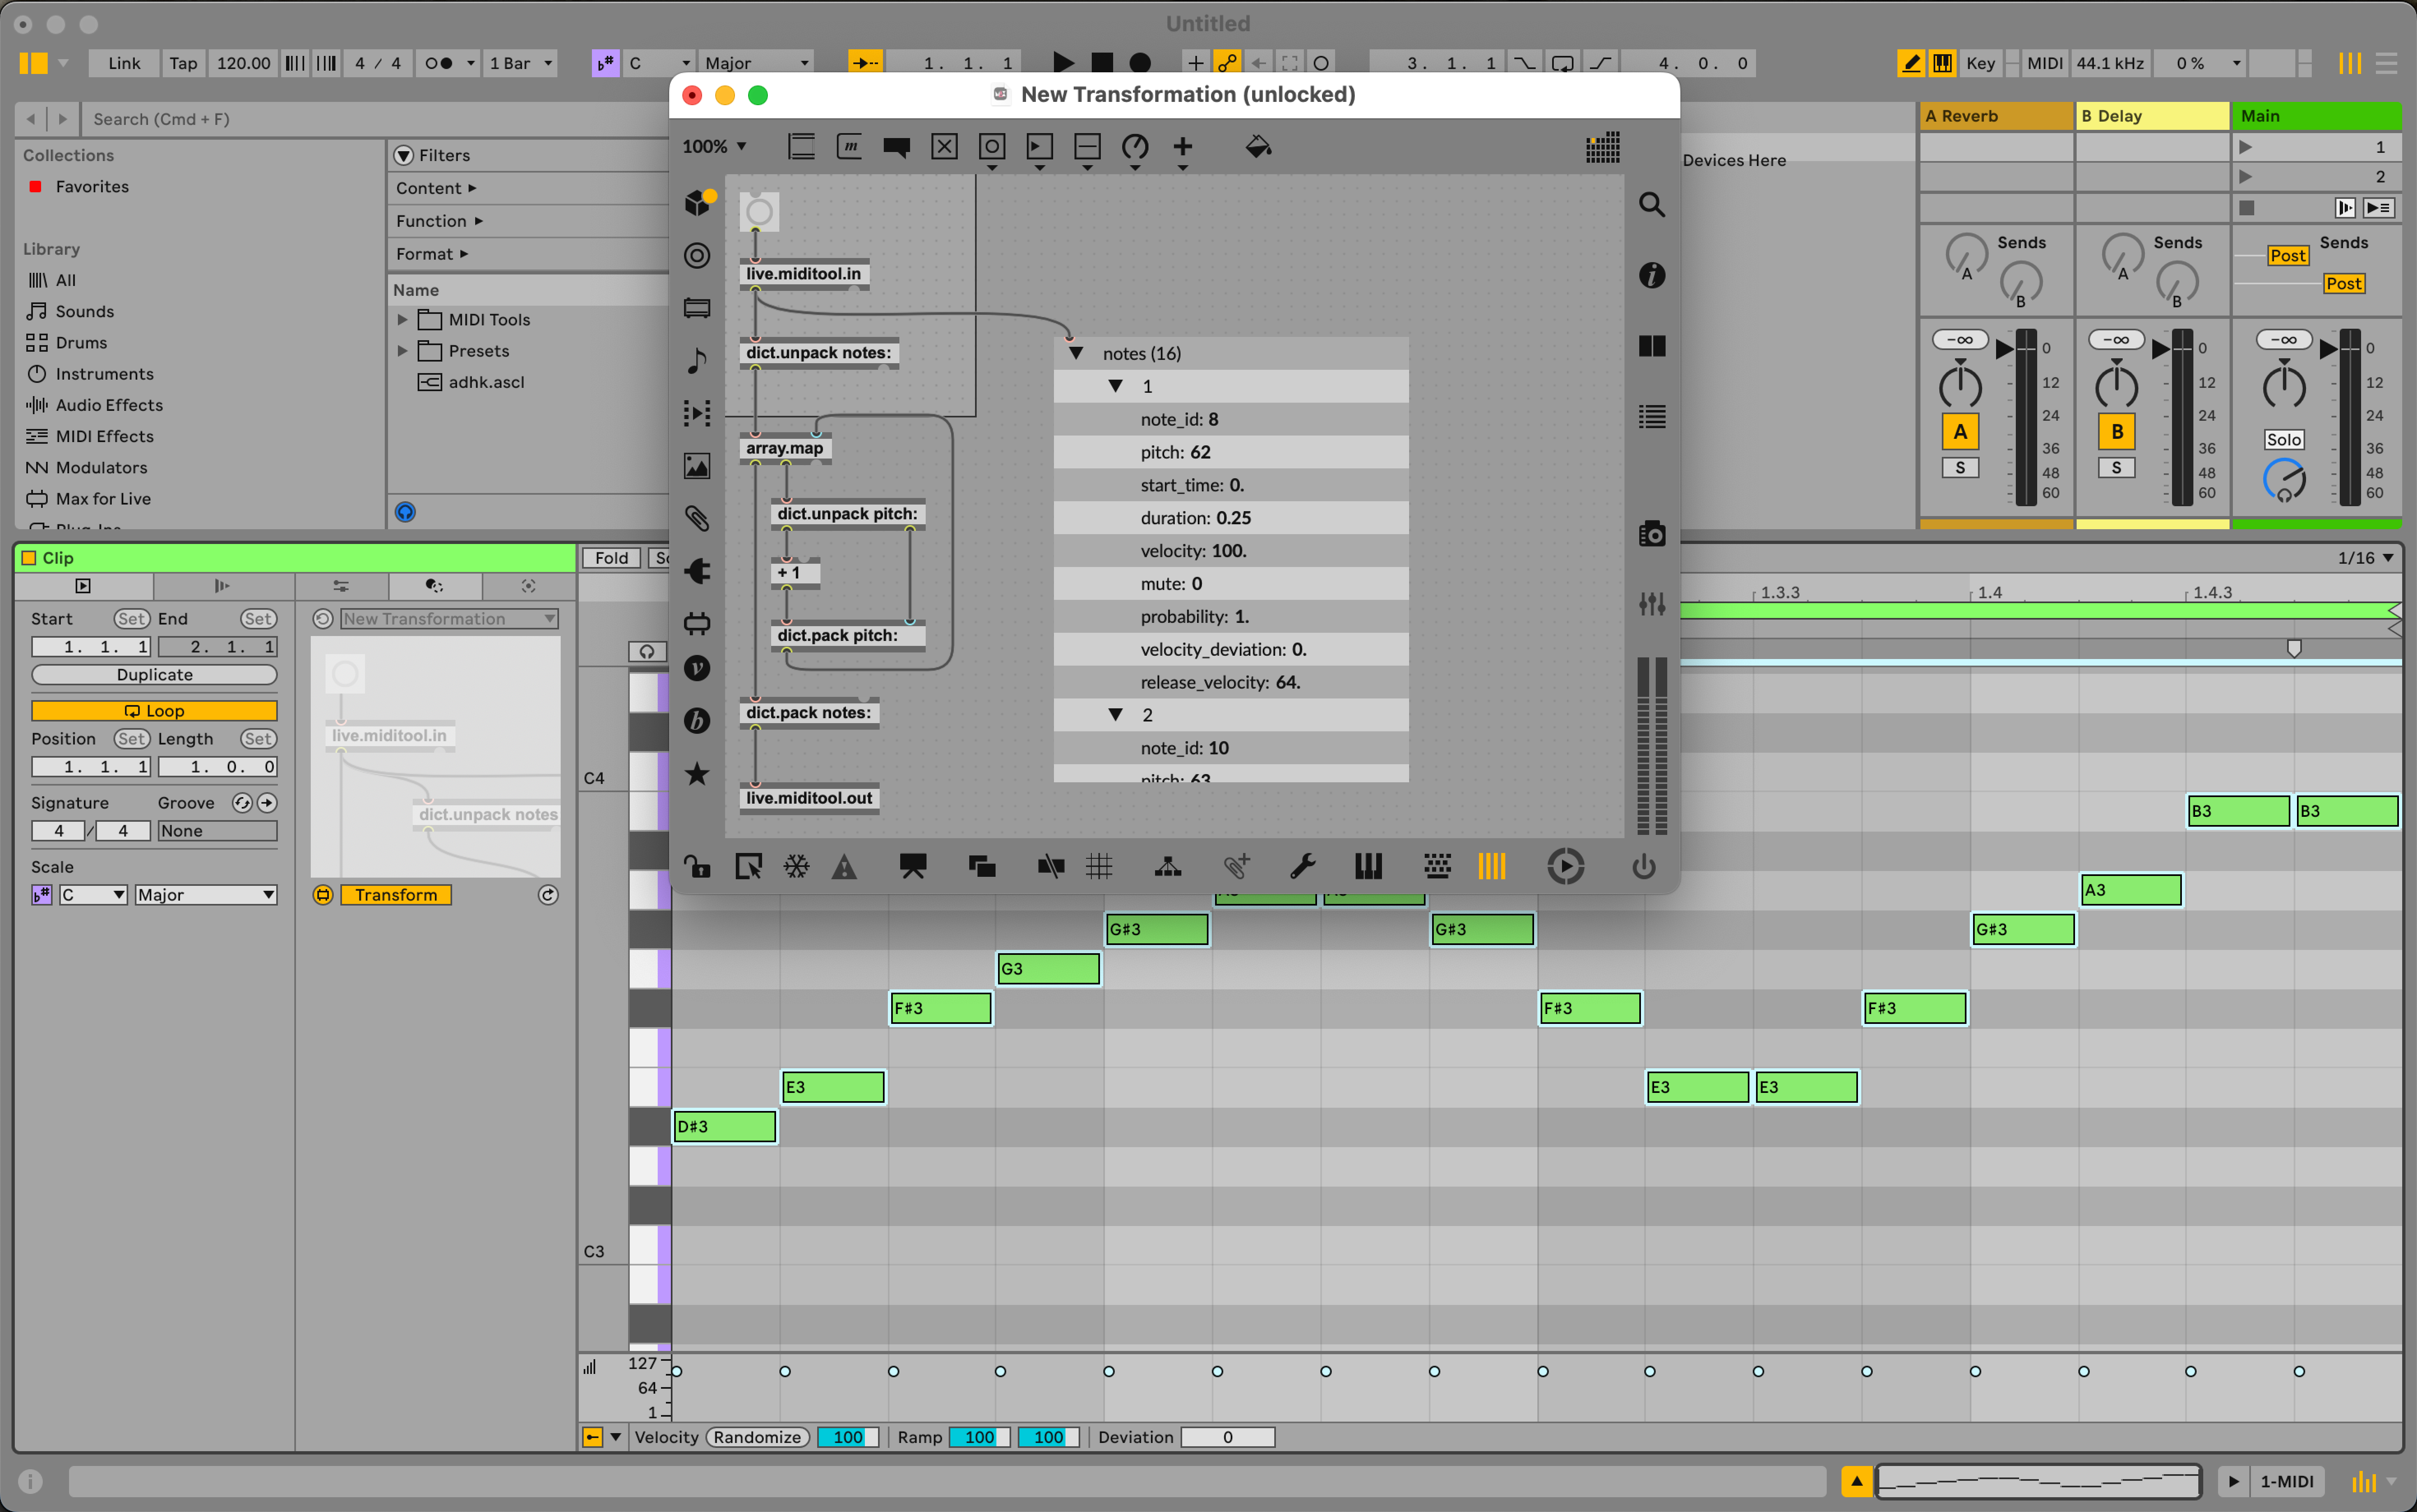Open the Max object explorer cube icon

697,203
